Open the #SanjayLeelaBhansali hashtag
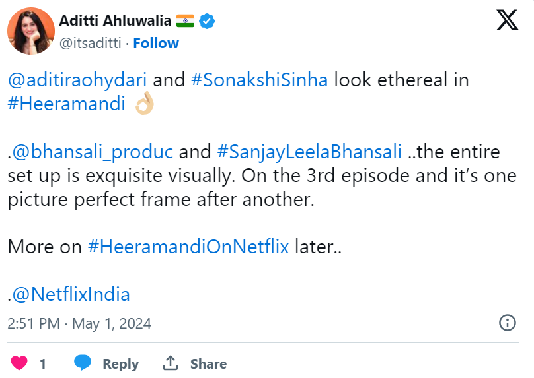This screenshot has height=378, width=534. point(309,152)
